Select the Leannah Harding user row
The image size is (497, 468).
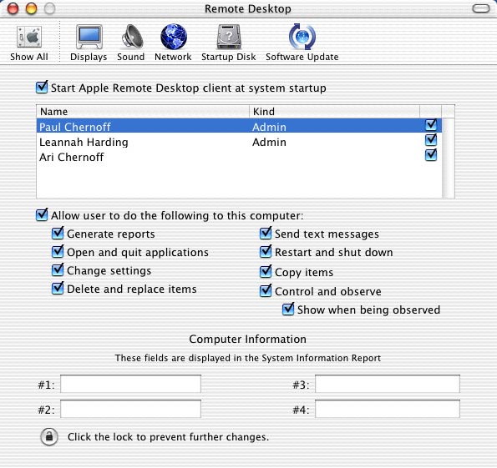tap(239, 142)
